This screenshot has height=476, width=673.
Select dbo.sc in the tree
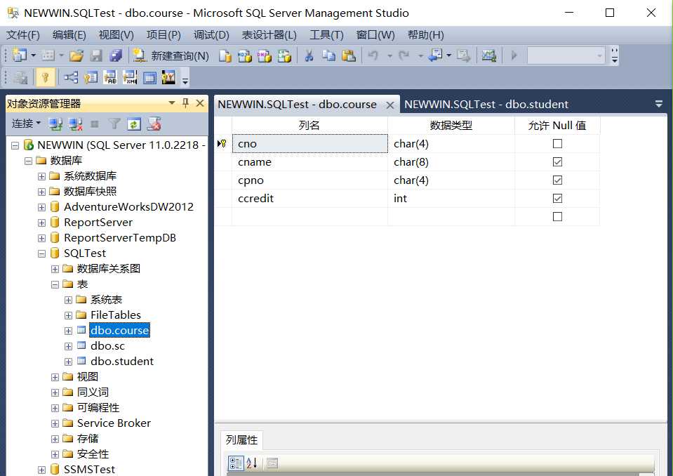[108, 346]
